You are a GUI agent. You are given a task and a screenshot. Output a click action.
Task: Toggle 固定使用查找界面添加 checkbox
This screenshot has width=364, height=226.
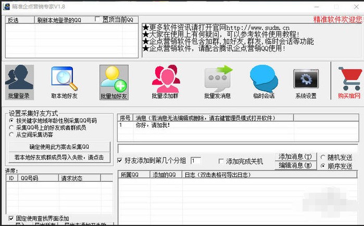point(11,218)
